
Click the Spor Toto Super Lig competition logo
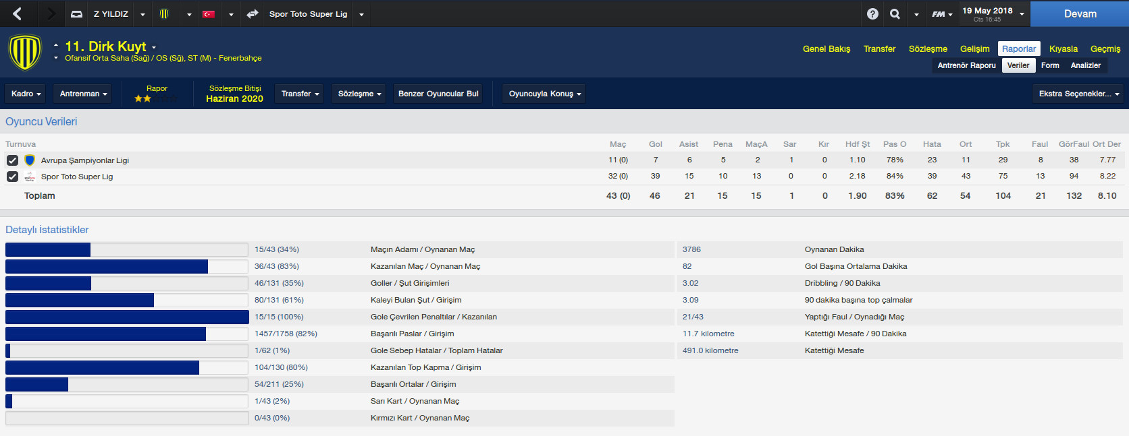[x=30, y=177]
